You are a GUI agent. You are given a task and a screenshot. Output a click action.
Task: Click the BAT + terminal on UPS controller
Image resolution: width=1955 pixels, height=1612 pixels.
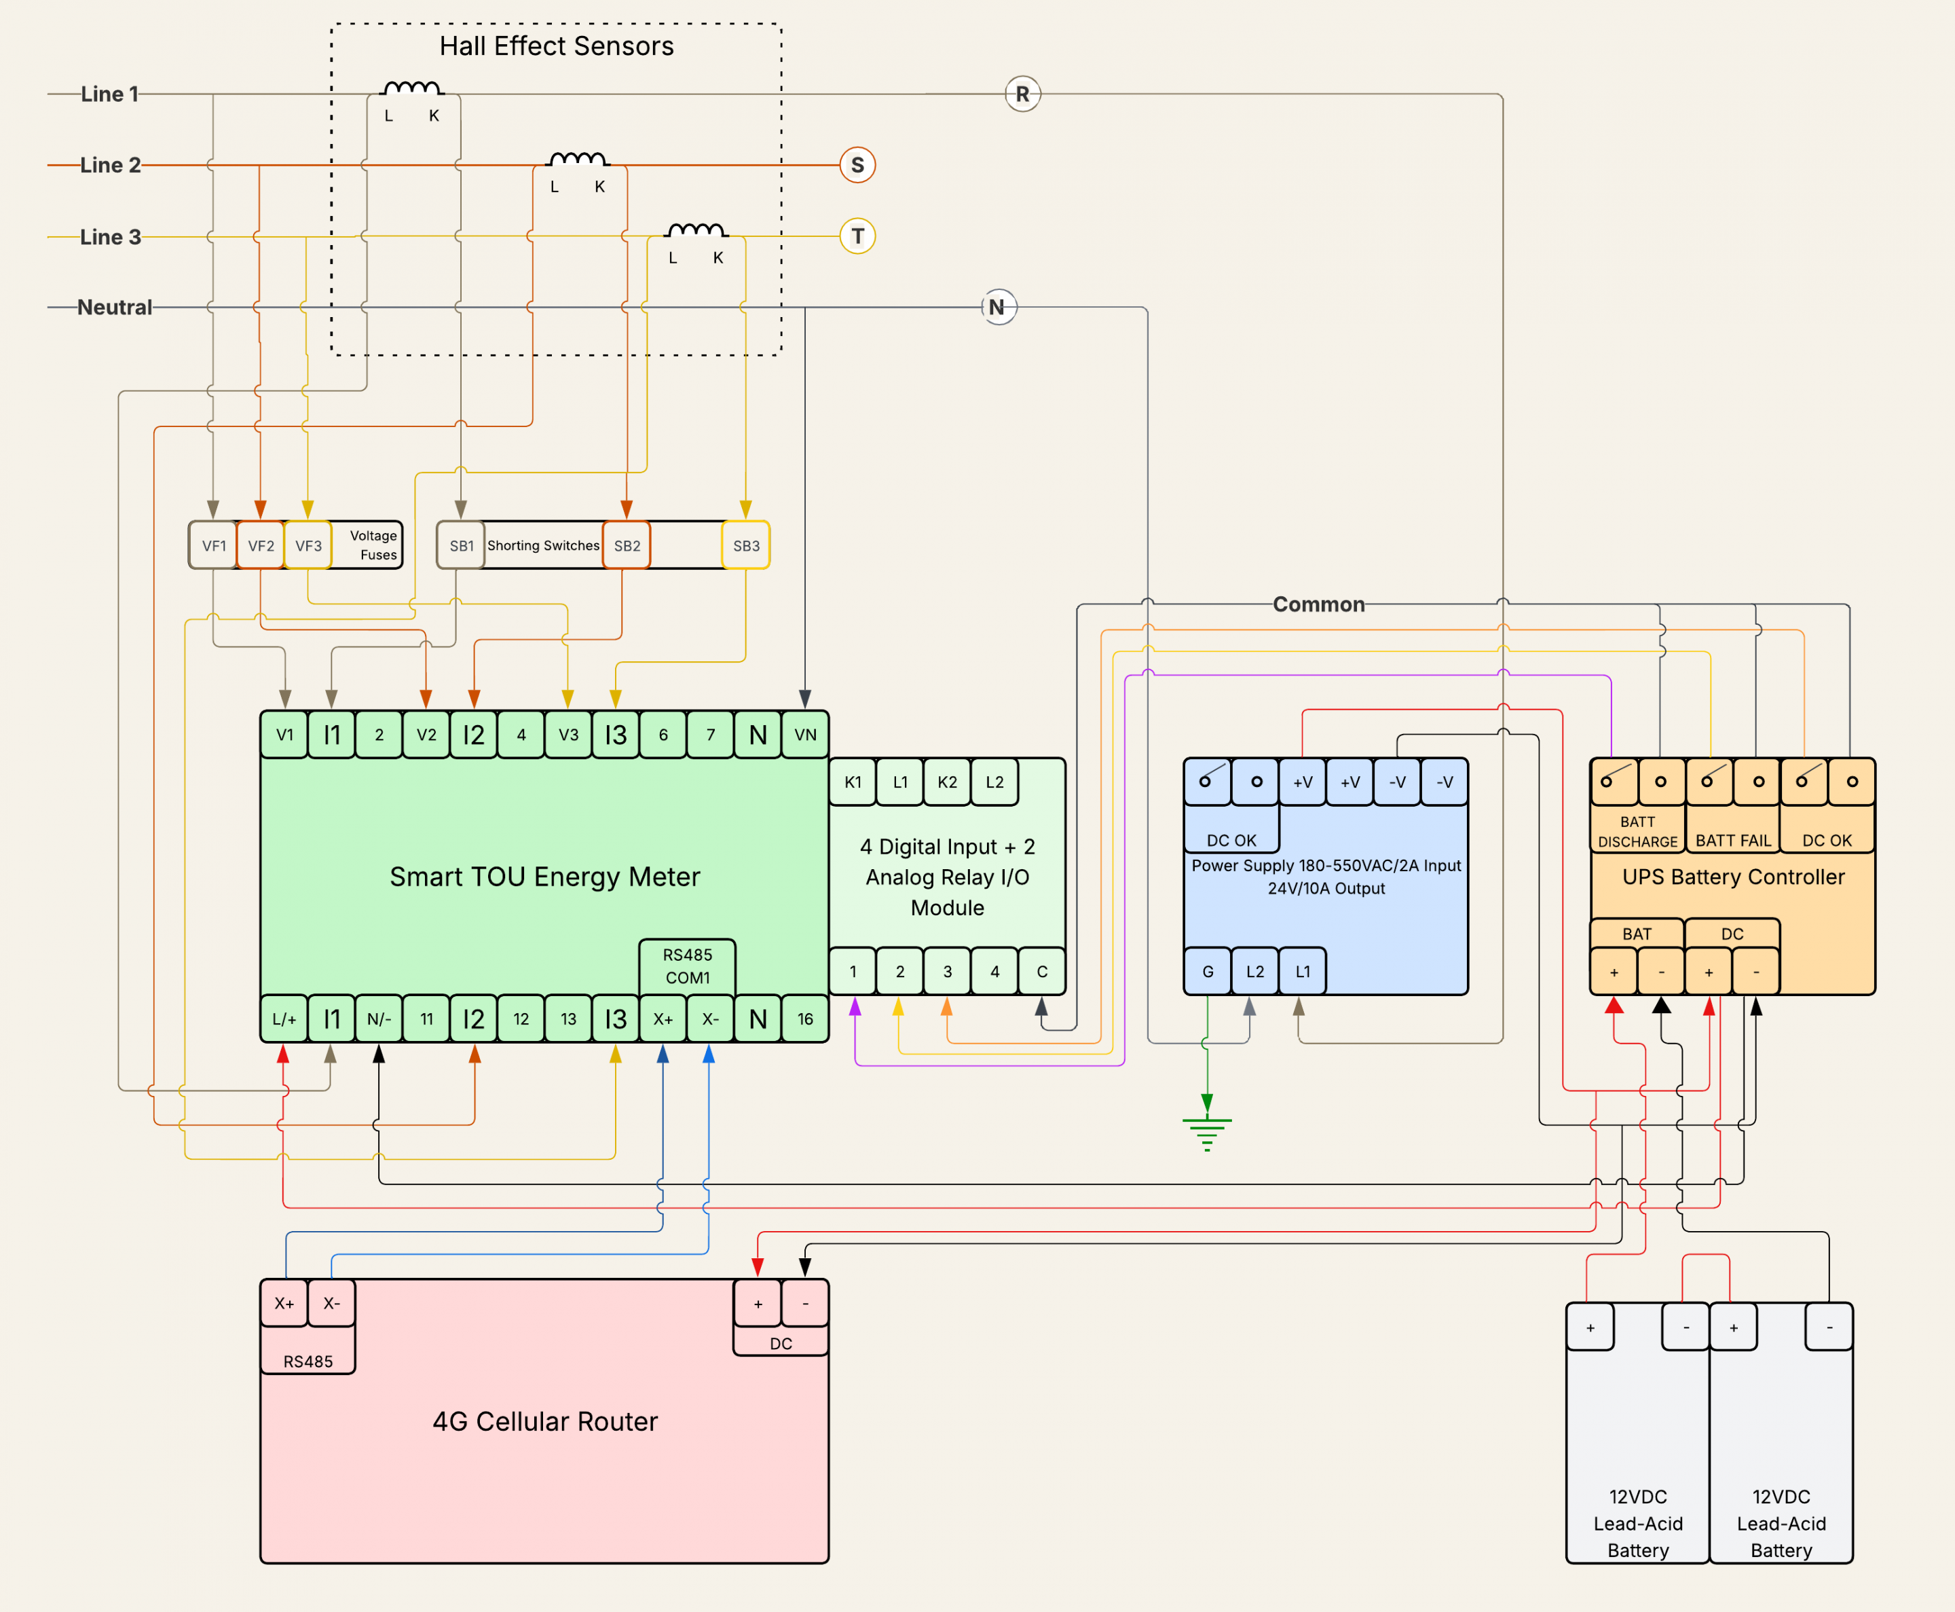pyautogui.click(x=1614, y=971)
